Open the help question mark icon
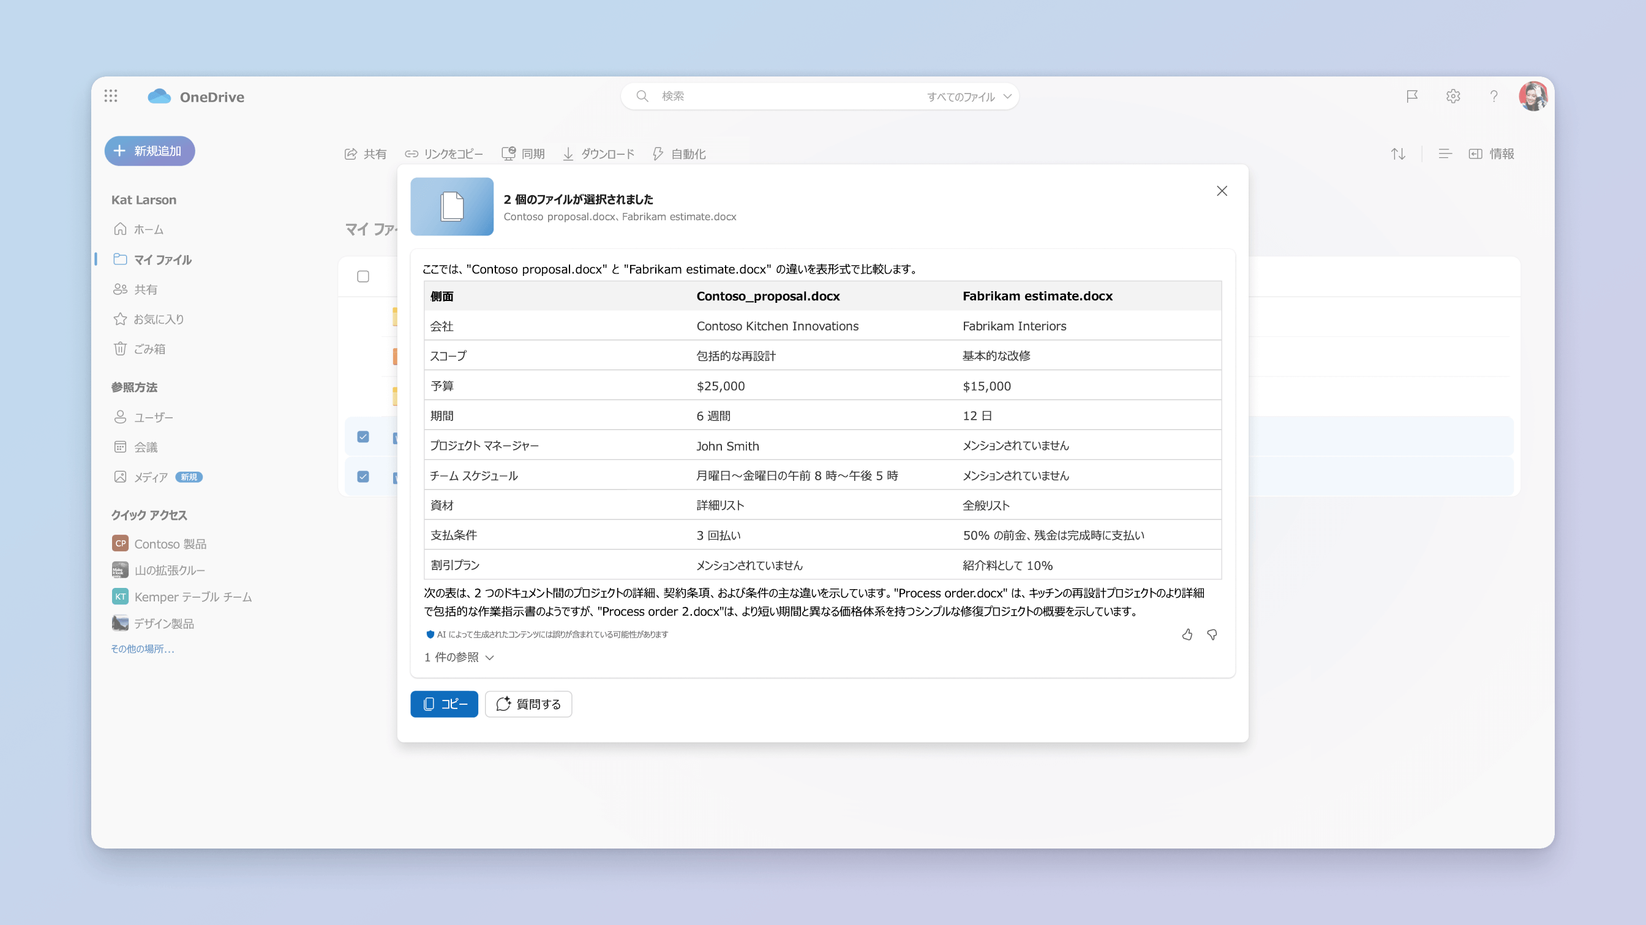 (x=1494, y=97)
